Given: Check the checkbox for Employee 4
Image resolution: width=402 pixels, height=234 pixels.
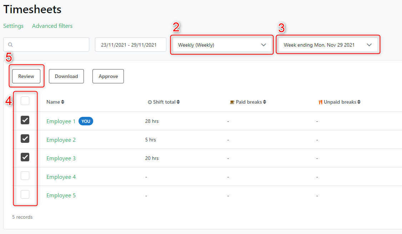Looking at the screenshot, I should click(x=25, y=175).
